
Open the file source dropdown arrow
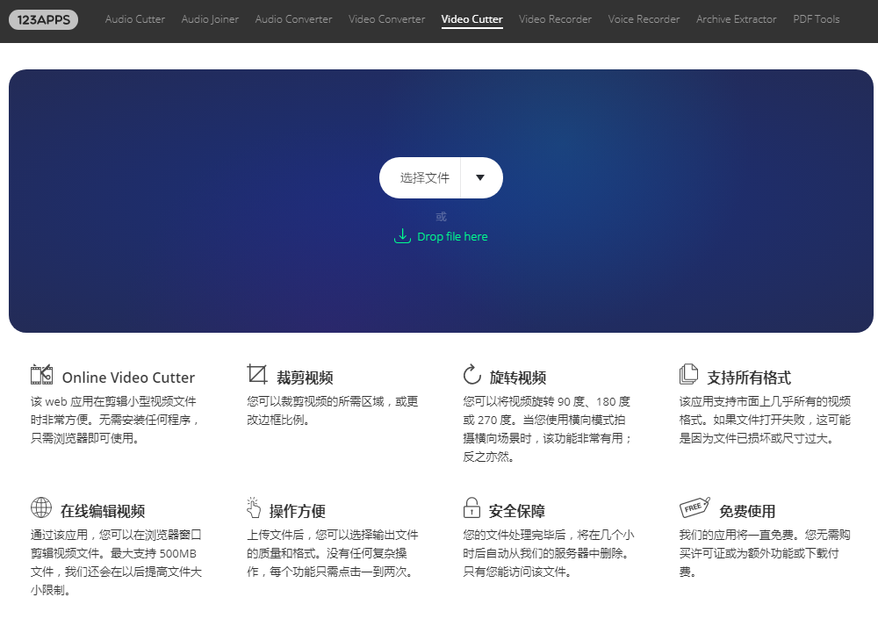481,177
